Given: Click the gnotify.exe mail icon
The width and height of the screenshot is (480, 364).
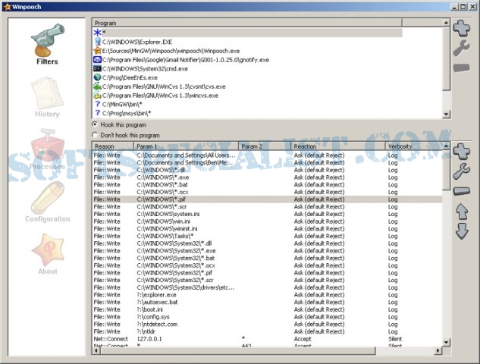Looking at the screenshot, I should pyautogui.click(x=97, y=59).
